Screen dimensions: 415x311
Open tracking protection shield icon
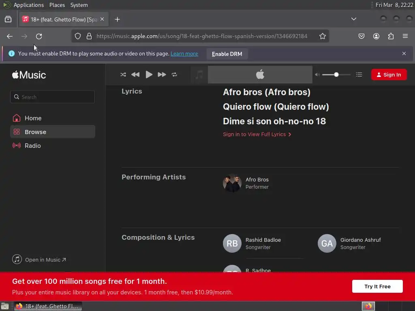pos(77,36)
